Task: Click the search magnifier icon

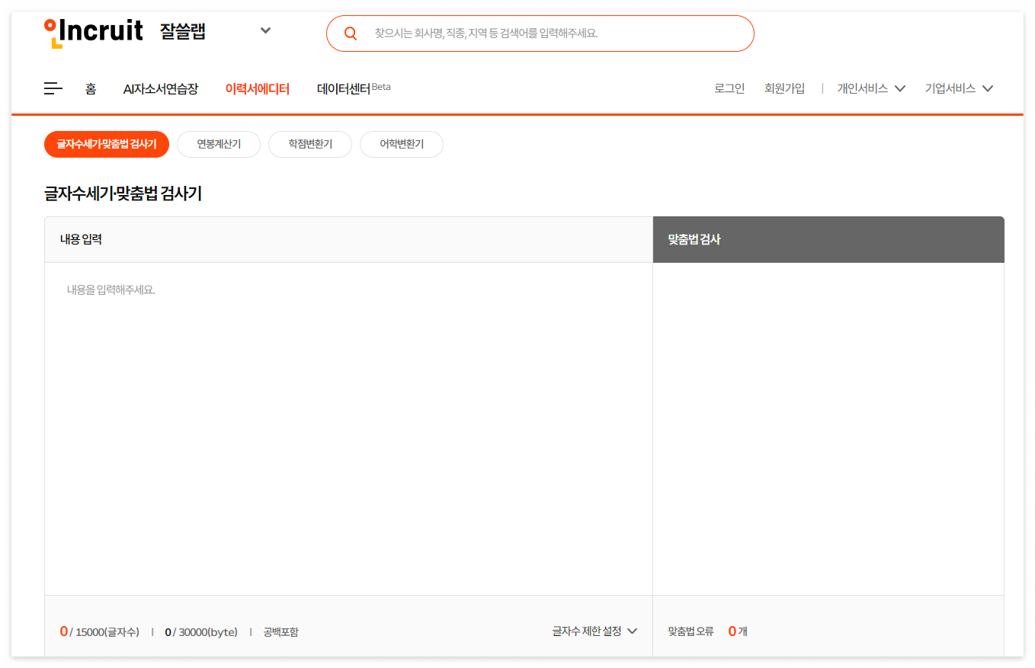Action: point(350,34)
